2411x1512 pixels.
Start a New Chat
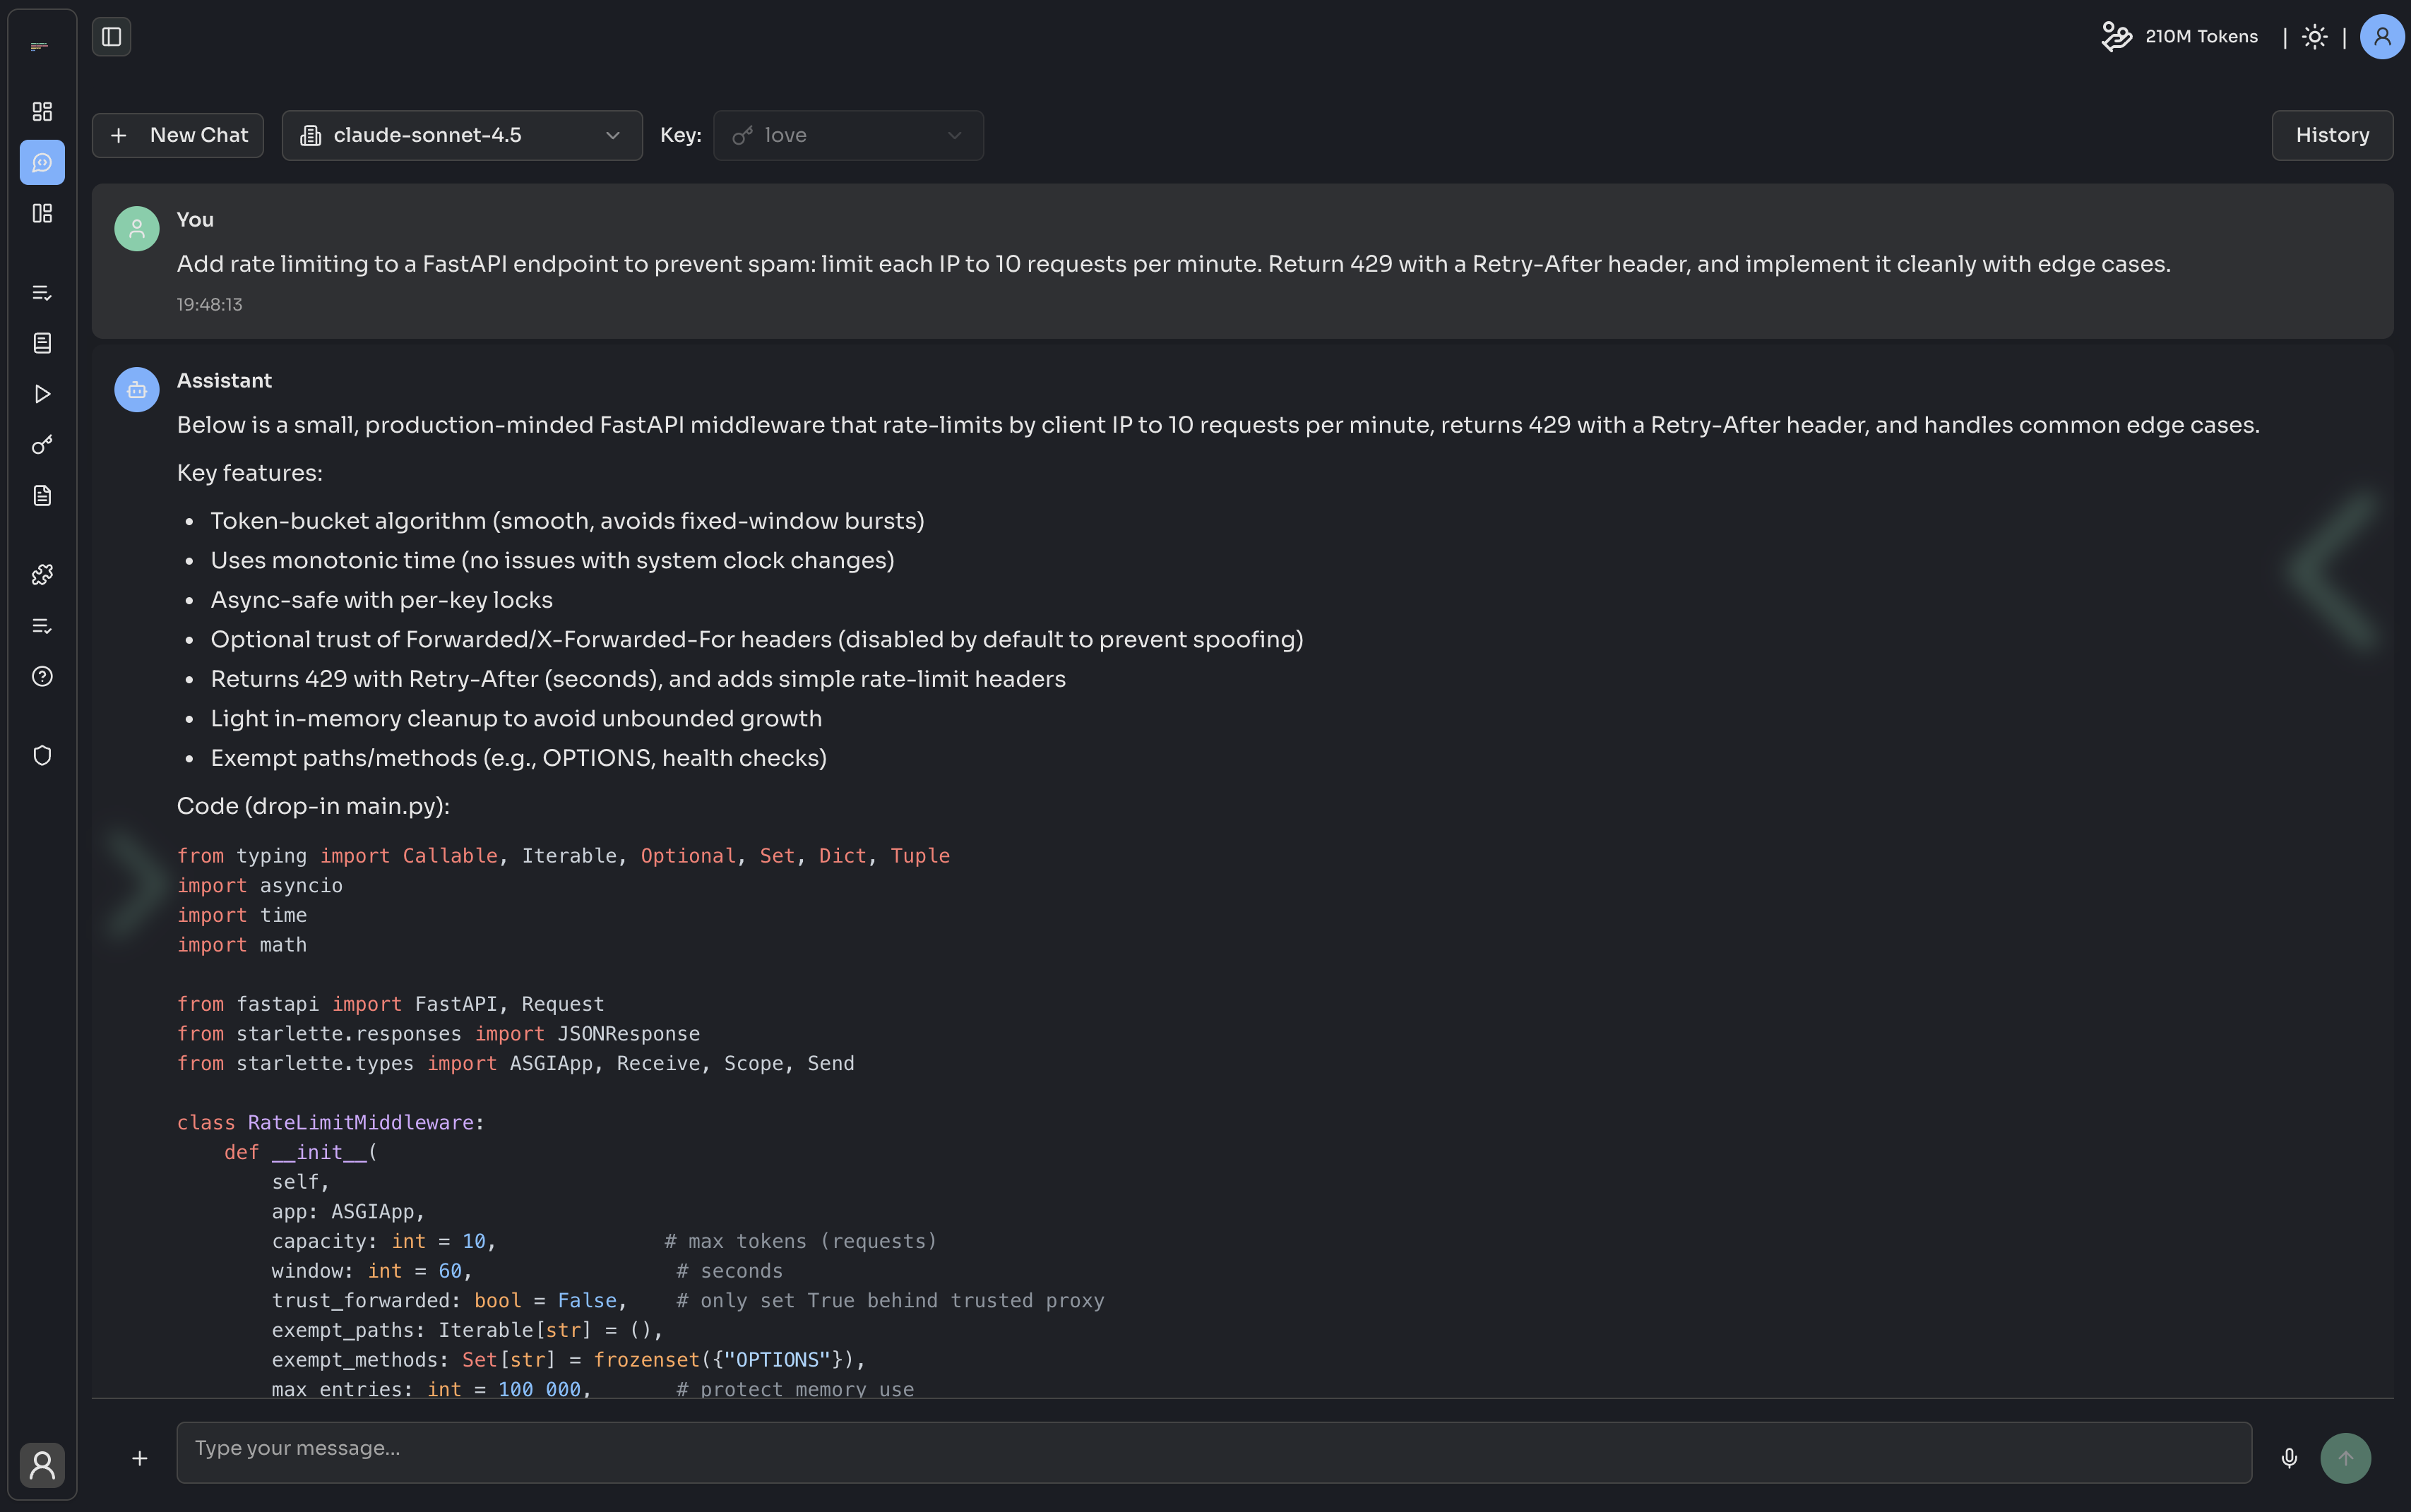tap(178, 135)
